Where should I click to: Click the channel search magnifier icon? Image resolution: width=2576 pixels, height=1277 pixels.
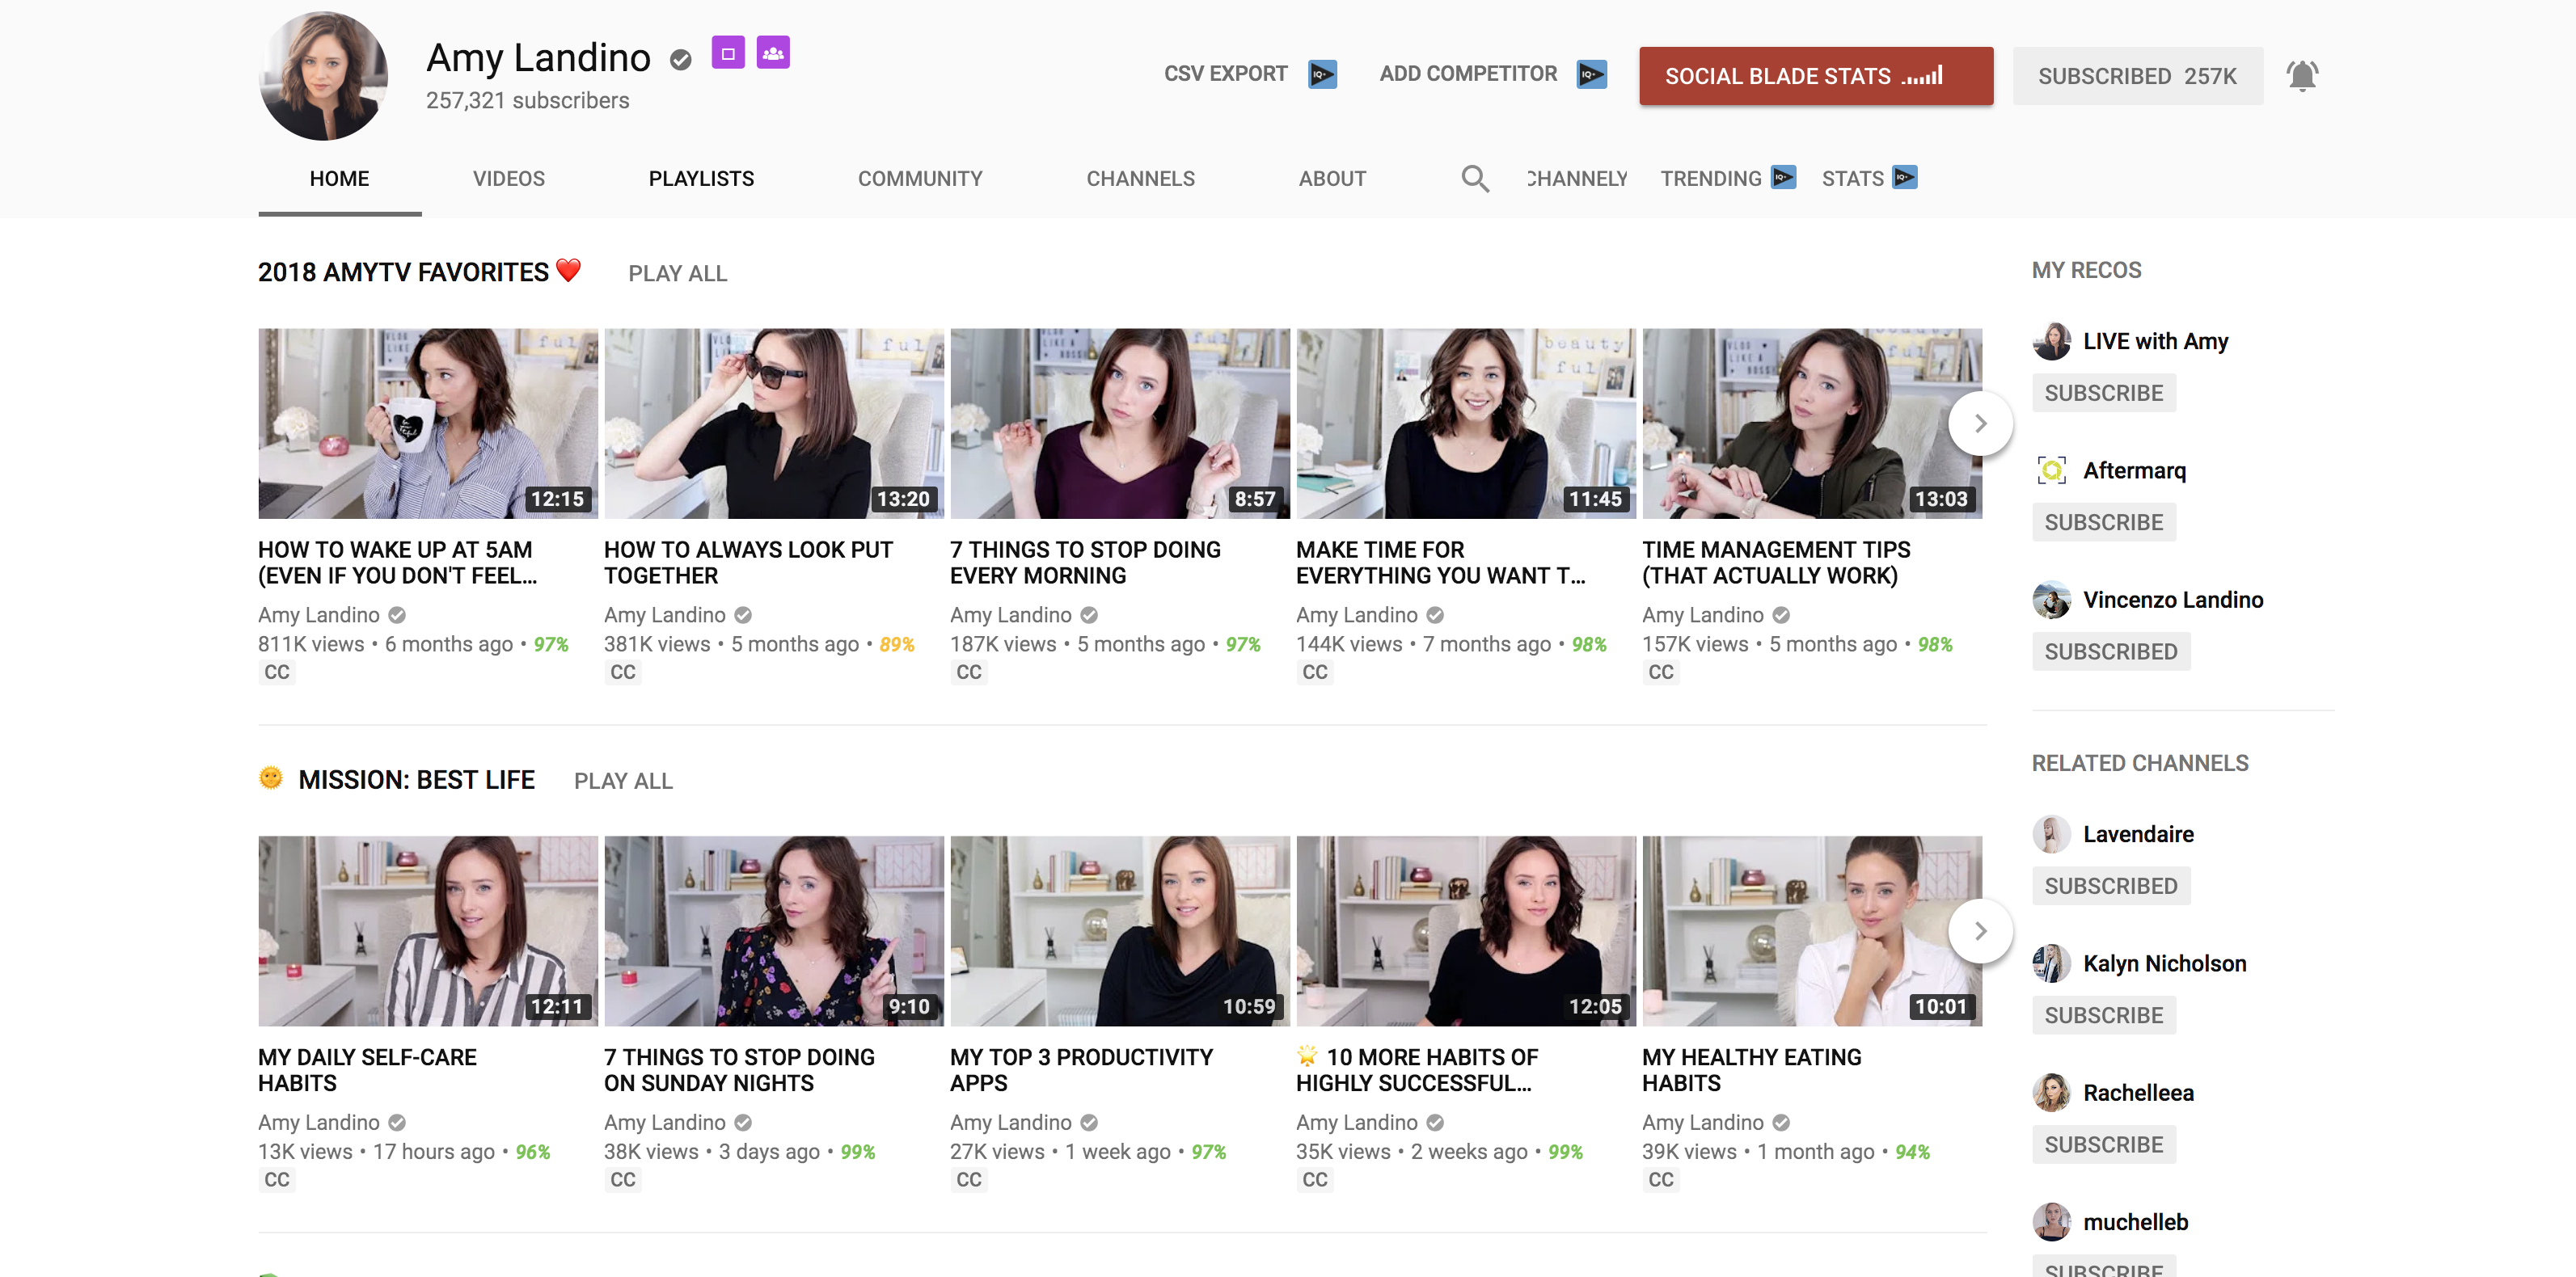(x=1475, y=179)
